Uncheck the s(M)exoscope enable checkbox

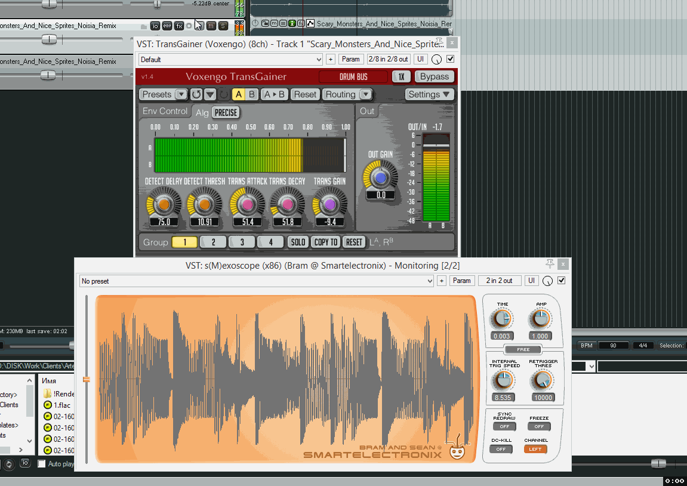tap(561, 281)
